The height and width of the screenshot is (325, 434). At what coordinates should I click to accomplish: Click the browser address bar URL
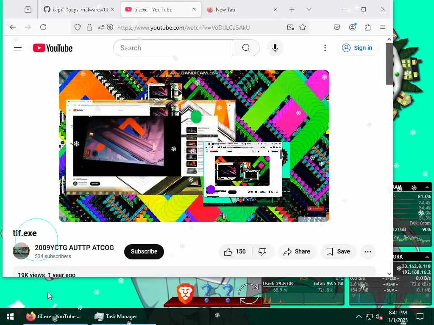point(184,28)
